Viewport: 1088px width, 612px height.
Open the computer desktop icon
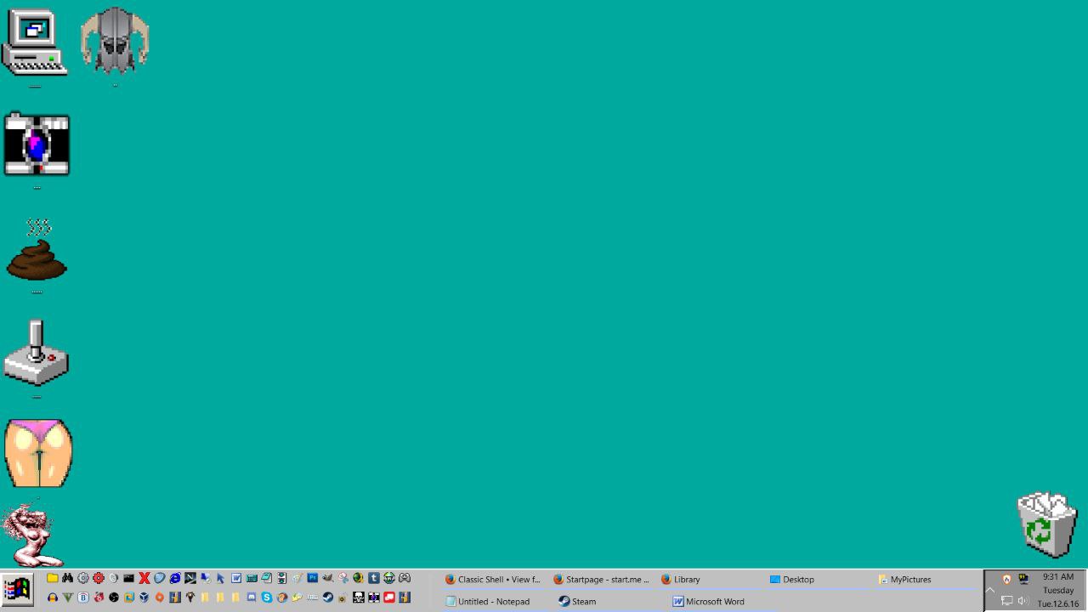34,42
